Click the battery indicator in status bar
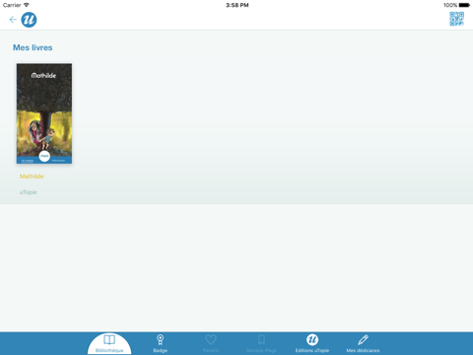 pos(464,5)
